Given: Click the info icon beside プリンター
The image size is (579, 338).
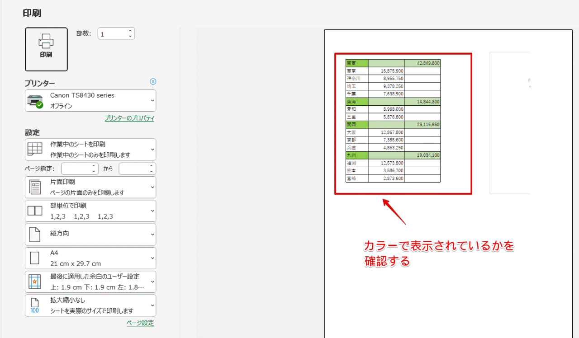Looking at the screenshot, I should pyautogui.click(x=153, y=81).
